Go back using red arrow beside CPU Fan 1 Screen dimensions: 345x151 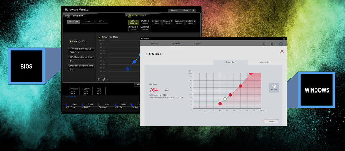coord(146,54)
